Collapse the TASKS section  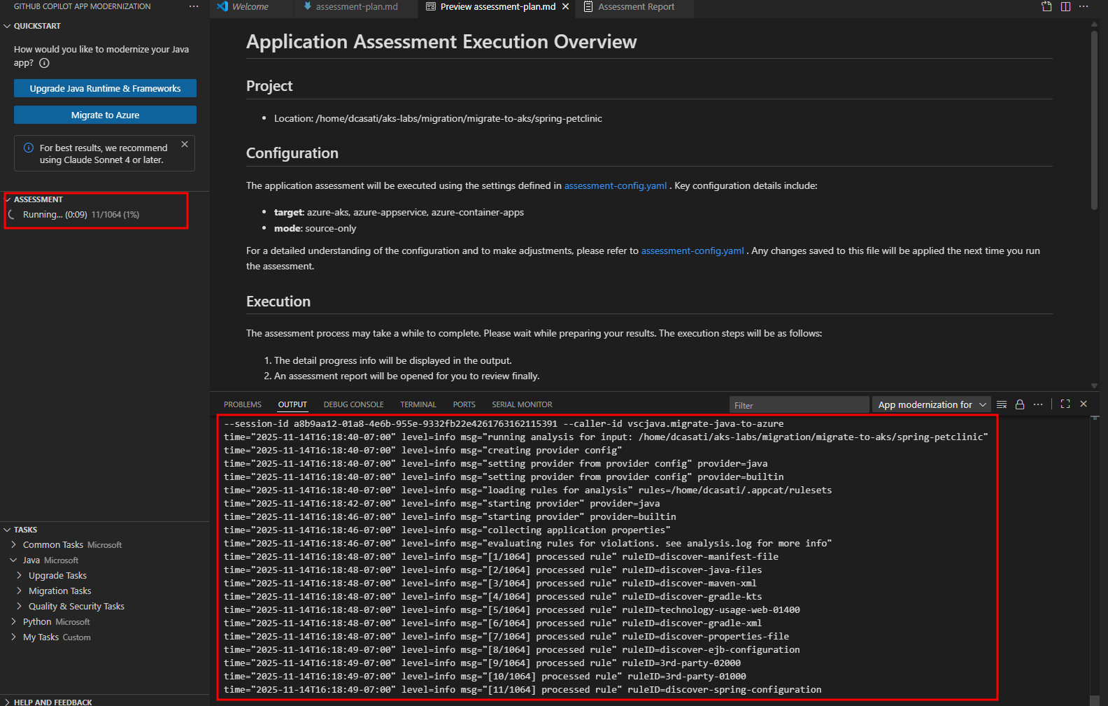tap(7, 530)
